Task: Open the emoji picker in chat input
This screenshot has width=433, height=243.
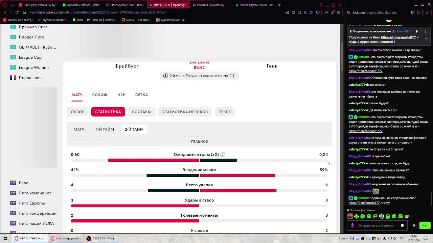Action: tap(402, 225)
